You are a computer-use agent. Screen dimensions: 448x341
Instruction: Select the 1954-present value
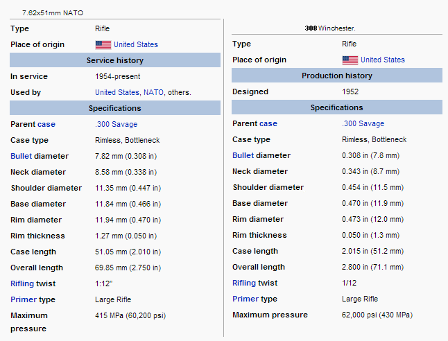point(118,76)
